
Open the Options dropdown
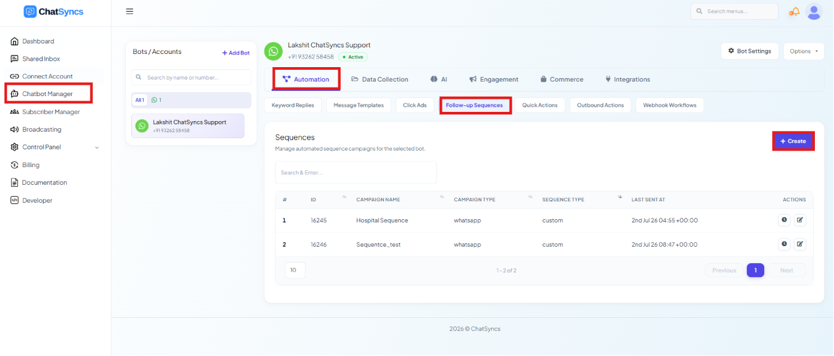pos(804,51)
